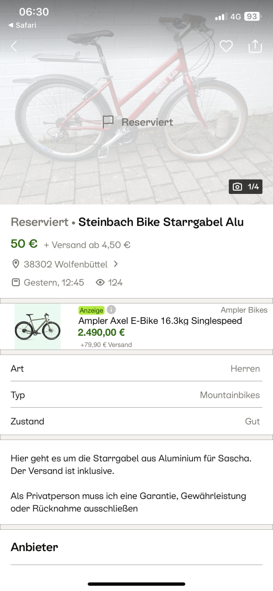Open the Ampler Axel E-Bike thumbnail

pyautogui.click(x=38, y=327)
